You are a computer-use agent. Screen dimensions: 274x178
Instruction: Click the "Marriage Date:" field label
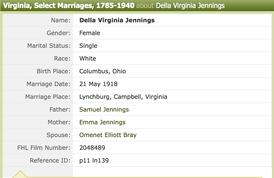click(48, 84)
